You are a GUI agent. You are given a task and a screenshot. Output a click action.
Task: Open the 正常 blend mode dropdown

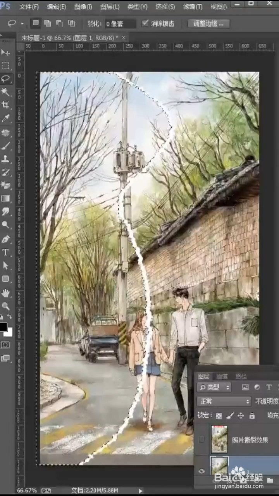click(x=224, y=401)
